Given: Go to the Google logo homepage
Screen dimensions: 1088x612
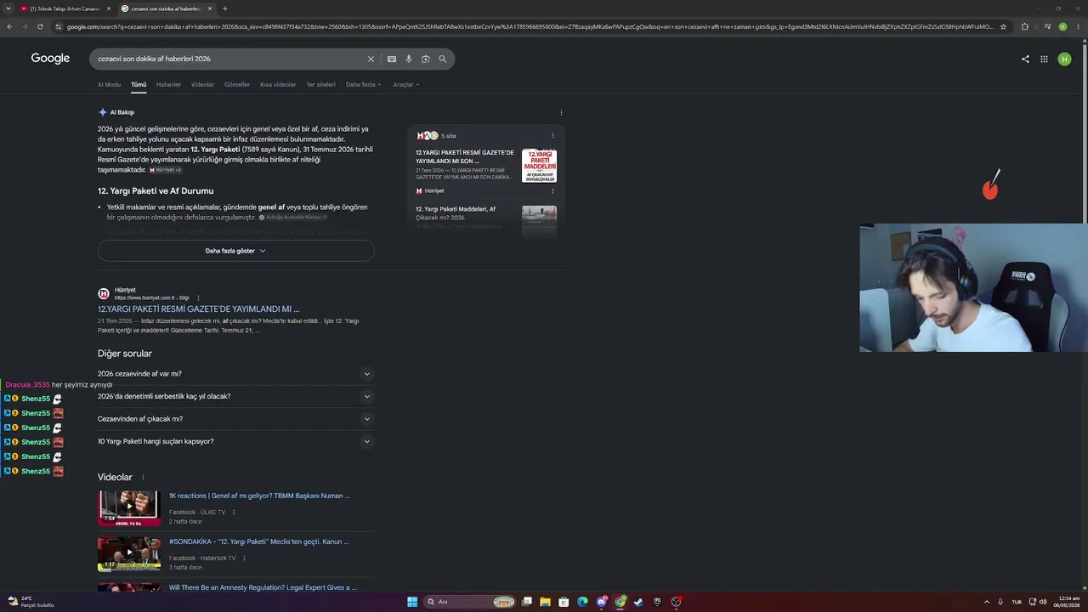Looking at the screenshot, I should point(50,59).
